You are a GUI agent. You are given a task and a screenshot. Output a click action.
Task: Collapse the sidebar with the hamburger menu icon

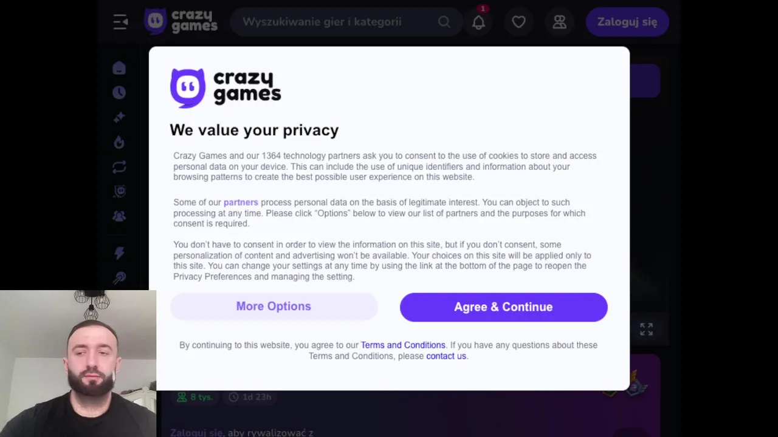[x=120, y=22]
